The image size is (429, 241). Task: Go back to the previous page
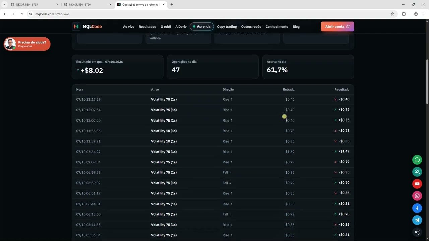pyautogui.click(x=5, y=14)
